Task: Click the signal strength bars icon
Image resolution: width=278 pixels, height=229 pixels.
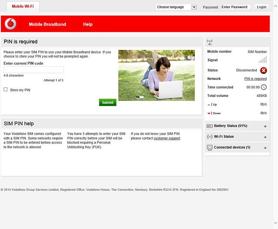Action: click(x=262, y=60)
